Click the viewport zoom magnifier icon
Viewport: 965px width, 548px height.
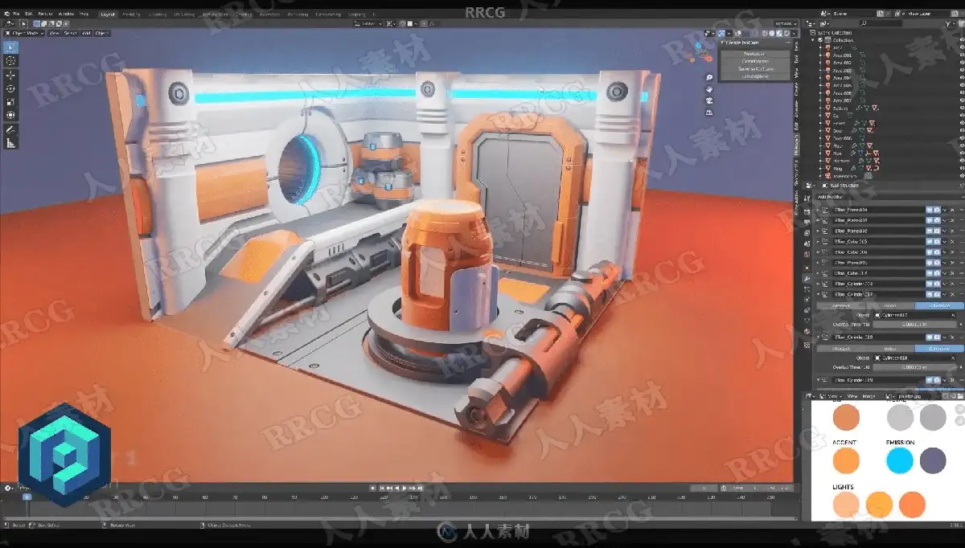click(x=710, y=78)
